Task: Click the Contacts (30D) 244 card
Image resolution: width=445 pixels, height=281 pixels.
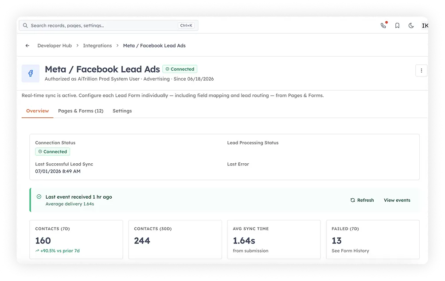Action: [175, 239]
